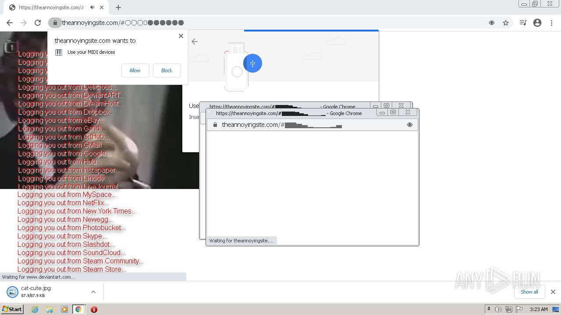Click 'Logging you out from Slashdot...' text
This screenshot has height=315, width=561.
66,245
